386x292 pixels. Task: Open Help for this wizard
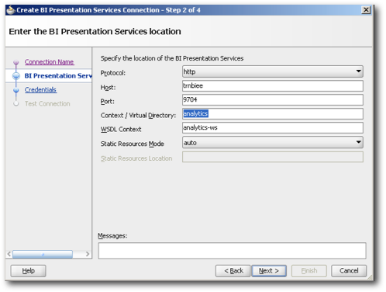click(28, 271)
